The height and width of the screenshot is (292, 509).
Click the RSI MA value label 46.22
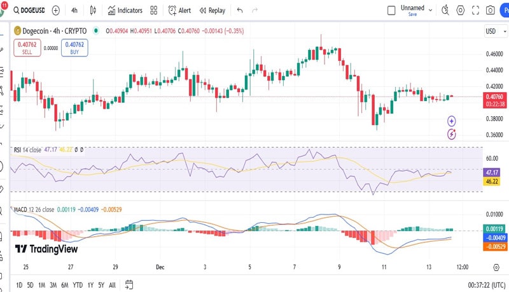click(x=492, y=181)
